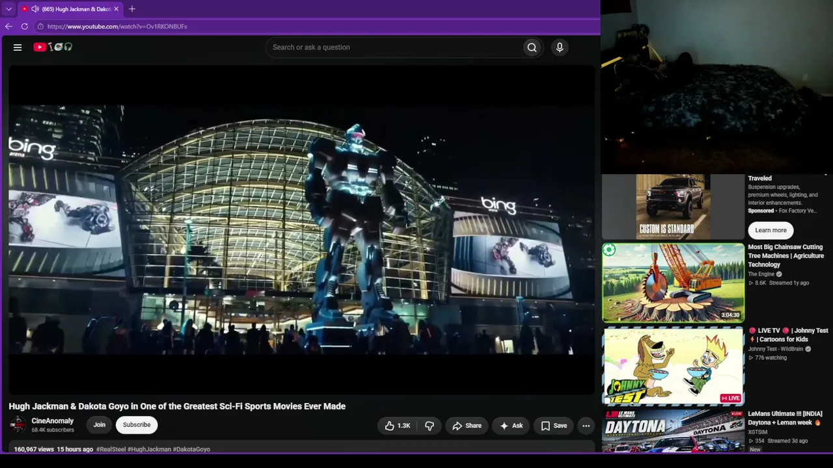The height and width of the screenshot is (468, 833).
Task: Open CineAnomaly channel name link
Action: 53,421
